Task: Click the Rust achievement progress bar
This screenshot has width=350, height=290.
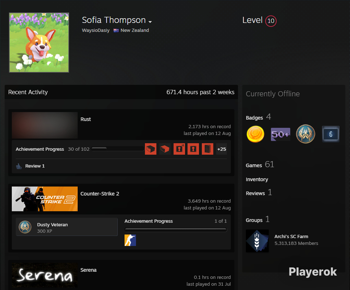Action: tap(117, 149)
